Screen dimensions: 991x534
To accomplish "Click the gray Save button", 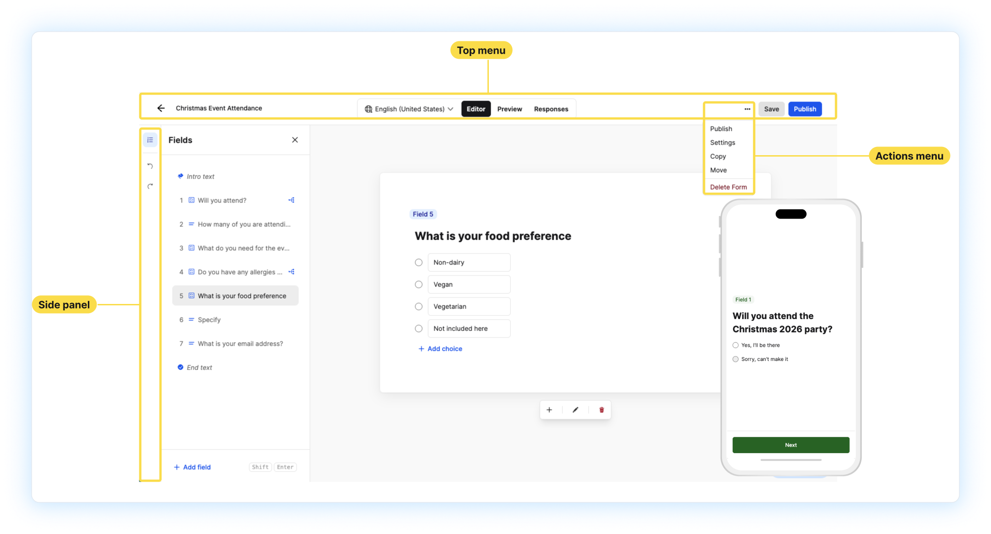I will 771,109.
